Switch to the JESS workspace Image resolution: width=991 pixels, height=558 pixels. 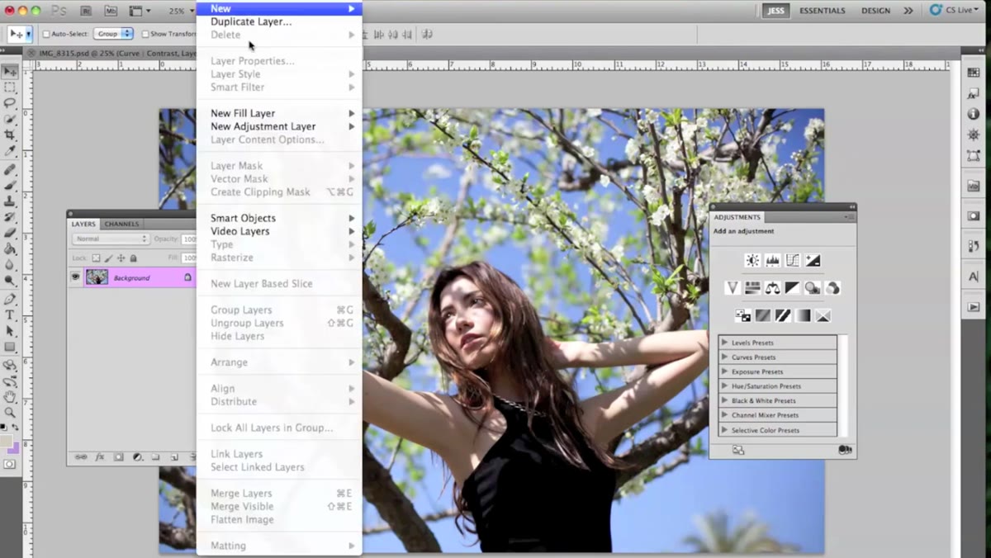click(x=775, y=11)
